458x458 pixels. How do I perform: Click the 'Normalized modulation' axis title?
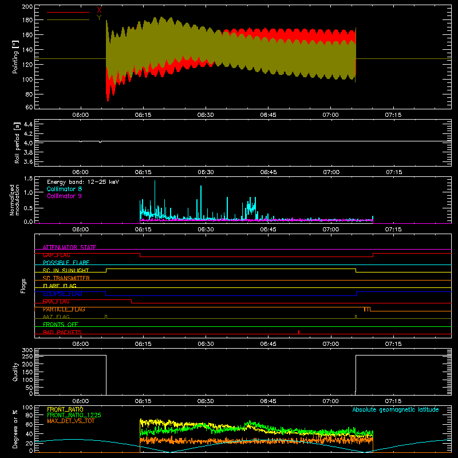14,200
